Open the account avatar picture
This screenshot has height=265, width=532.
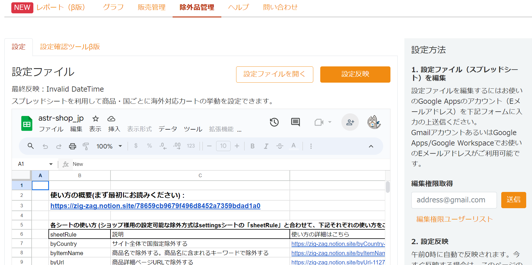coord(374,122)
